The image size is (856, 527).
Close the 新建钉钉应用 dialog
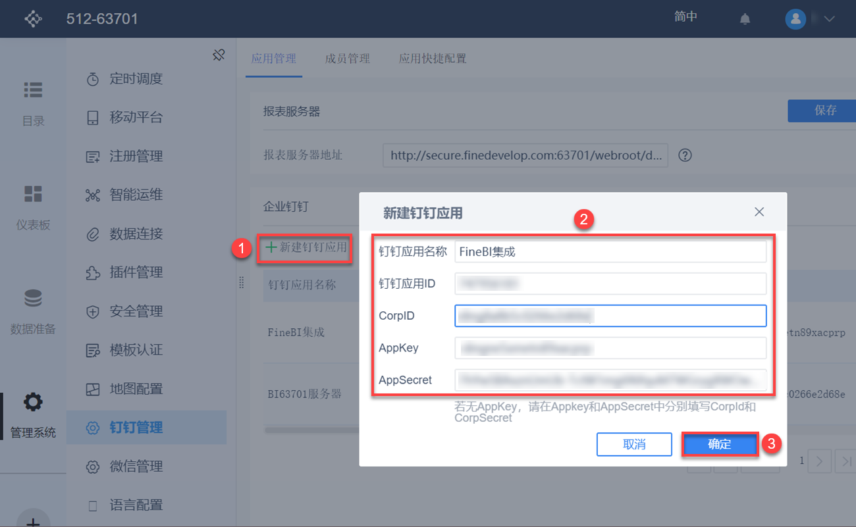[759, 212]
